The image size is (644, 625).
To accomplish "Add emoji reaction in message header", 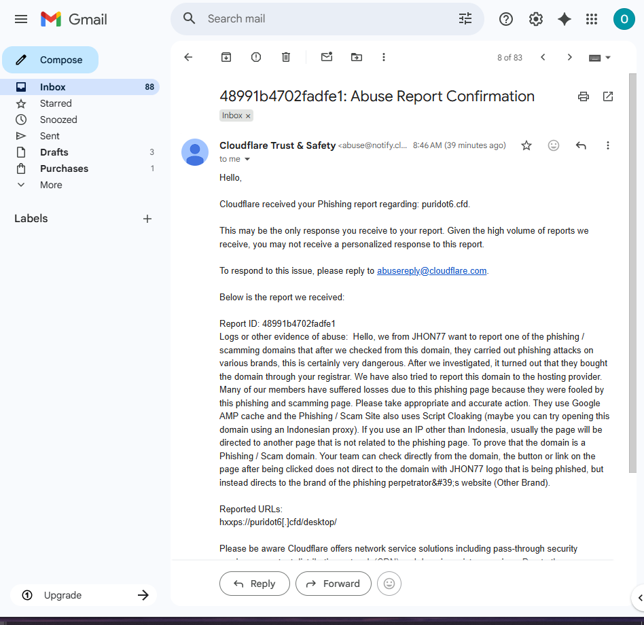I will [x=554, y=145].
